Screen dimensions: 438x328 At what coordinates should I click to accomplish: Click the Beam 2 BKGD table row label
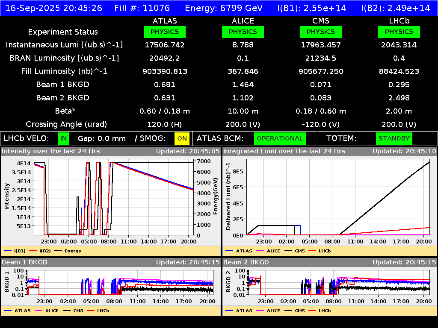[x=63, y=98]
